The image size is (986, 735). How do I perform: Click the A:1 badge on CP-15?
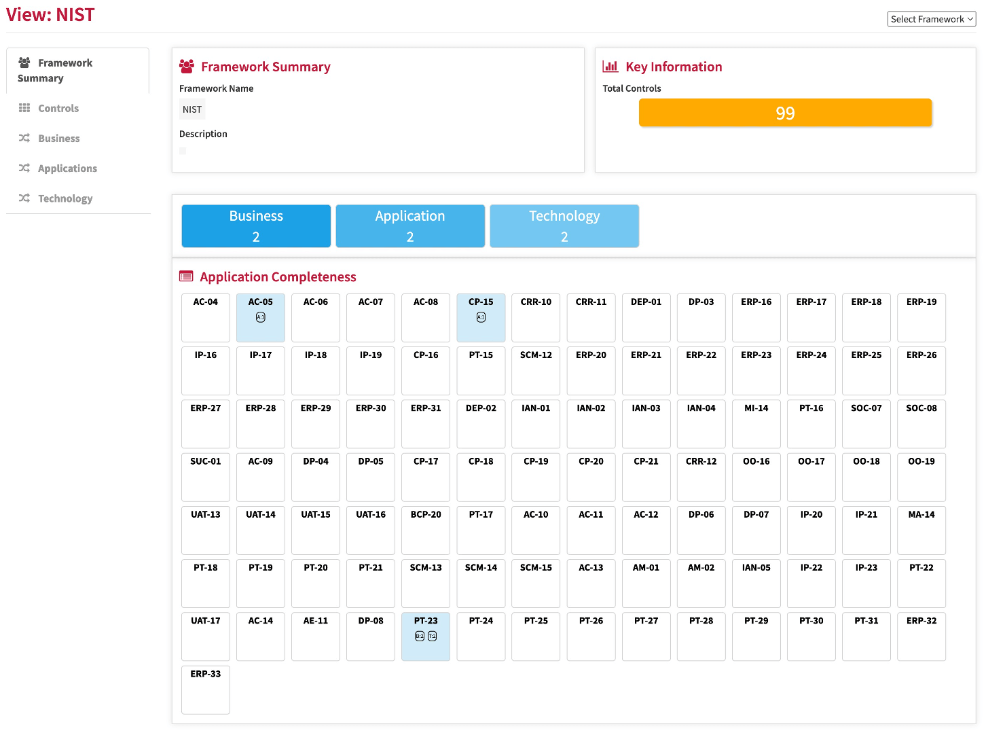(x=481, y=317)
